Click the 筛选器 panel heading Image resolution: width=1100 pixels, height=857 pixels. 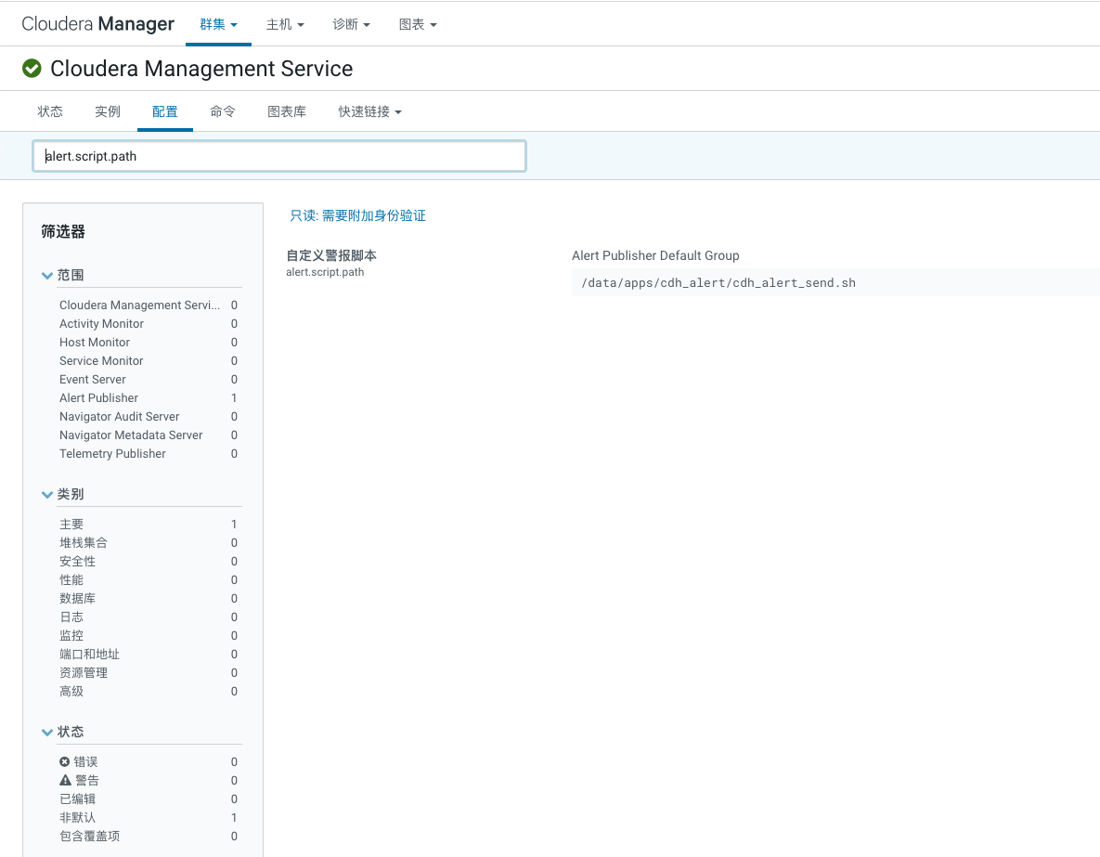pyautogui.click(x=63, y=231)
